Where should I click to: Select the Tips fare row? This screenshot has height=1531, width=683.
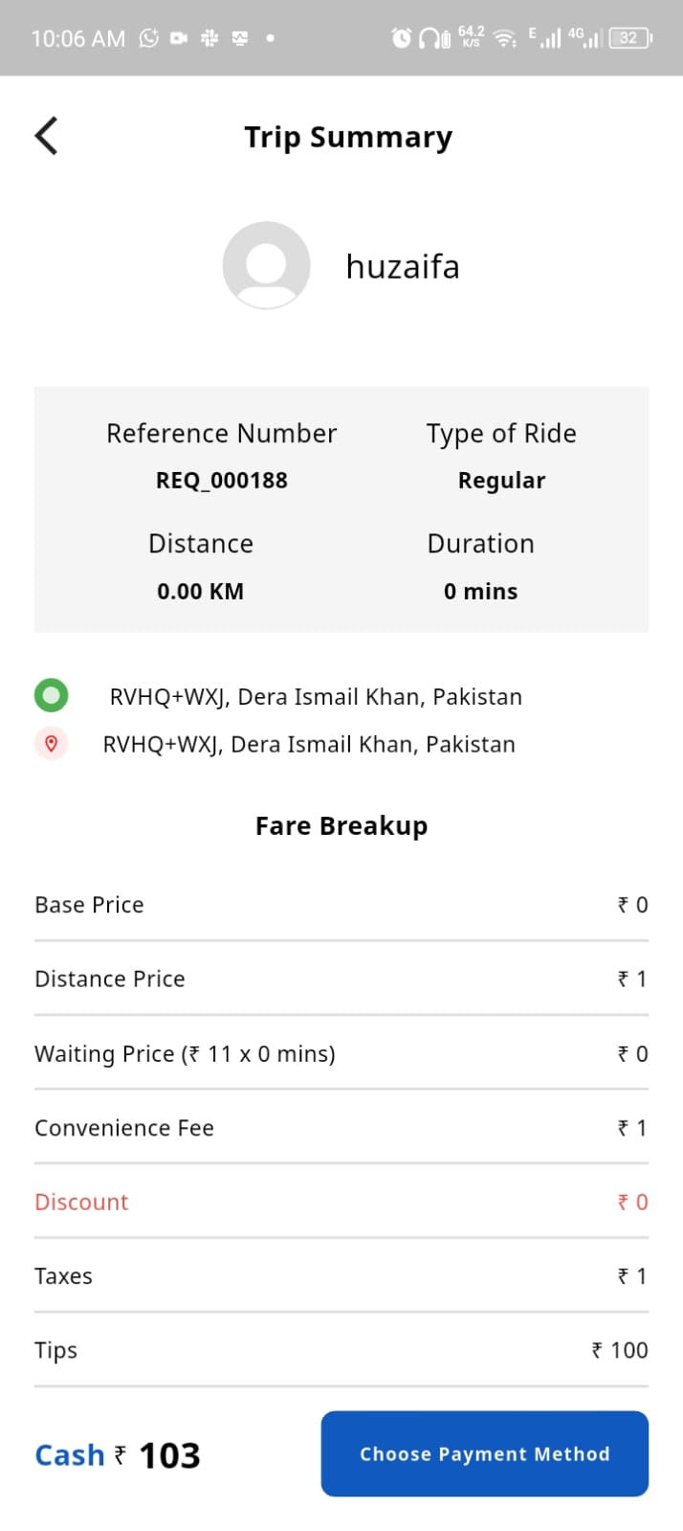pos(341,1350)
